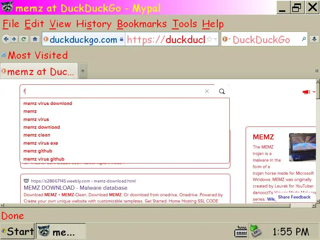The width and height of the screenshot is (320, 240).
Task: Click the Mypal raccoon icon in title bar
Action: pos(7,7)
